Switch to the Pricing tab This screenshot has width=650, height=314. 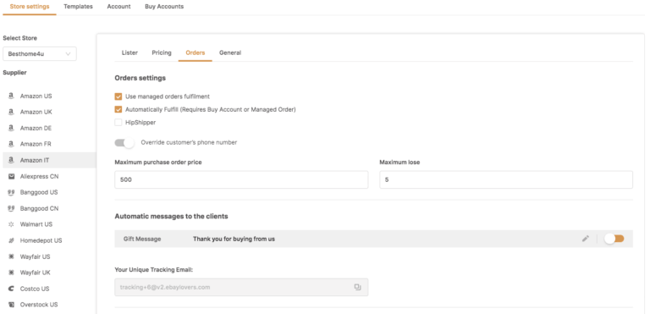point(162,52)
